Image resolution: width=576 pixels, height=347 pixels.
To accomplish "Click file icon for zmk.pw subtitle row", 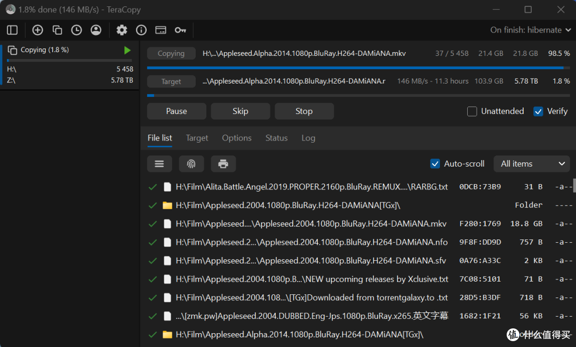I will [167, 316].
